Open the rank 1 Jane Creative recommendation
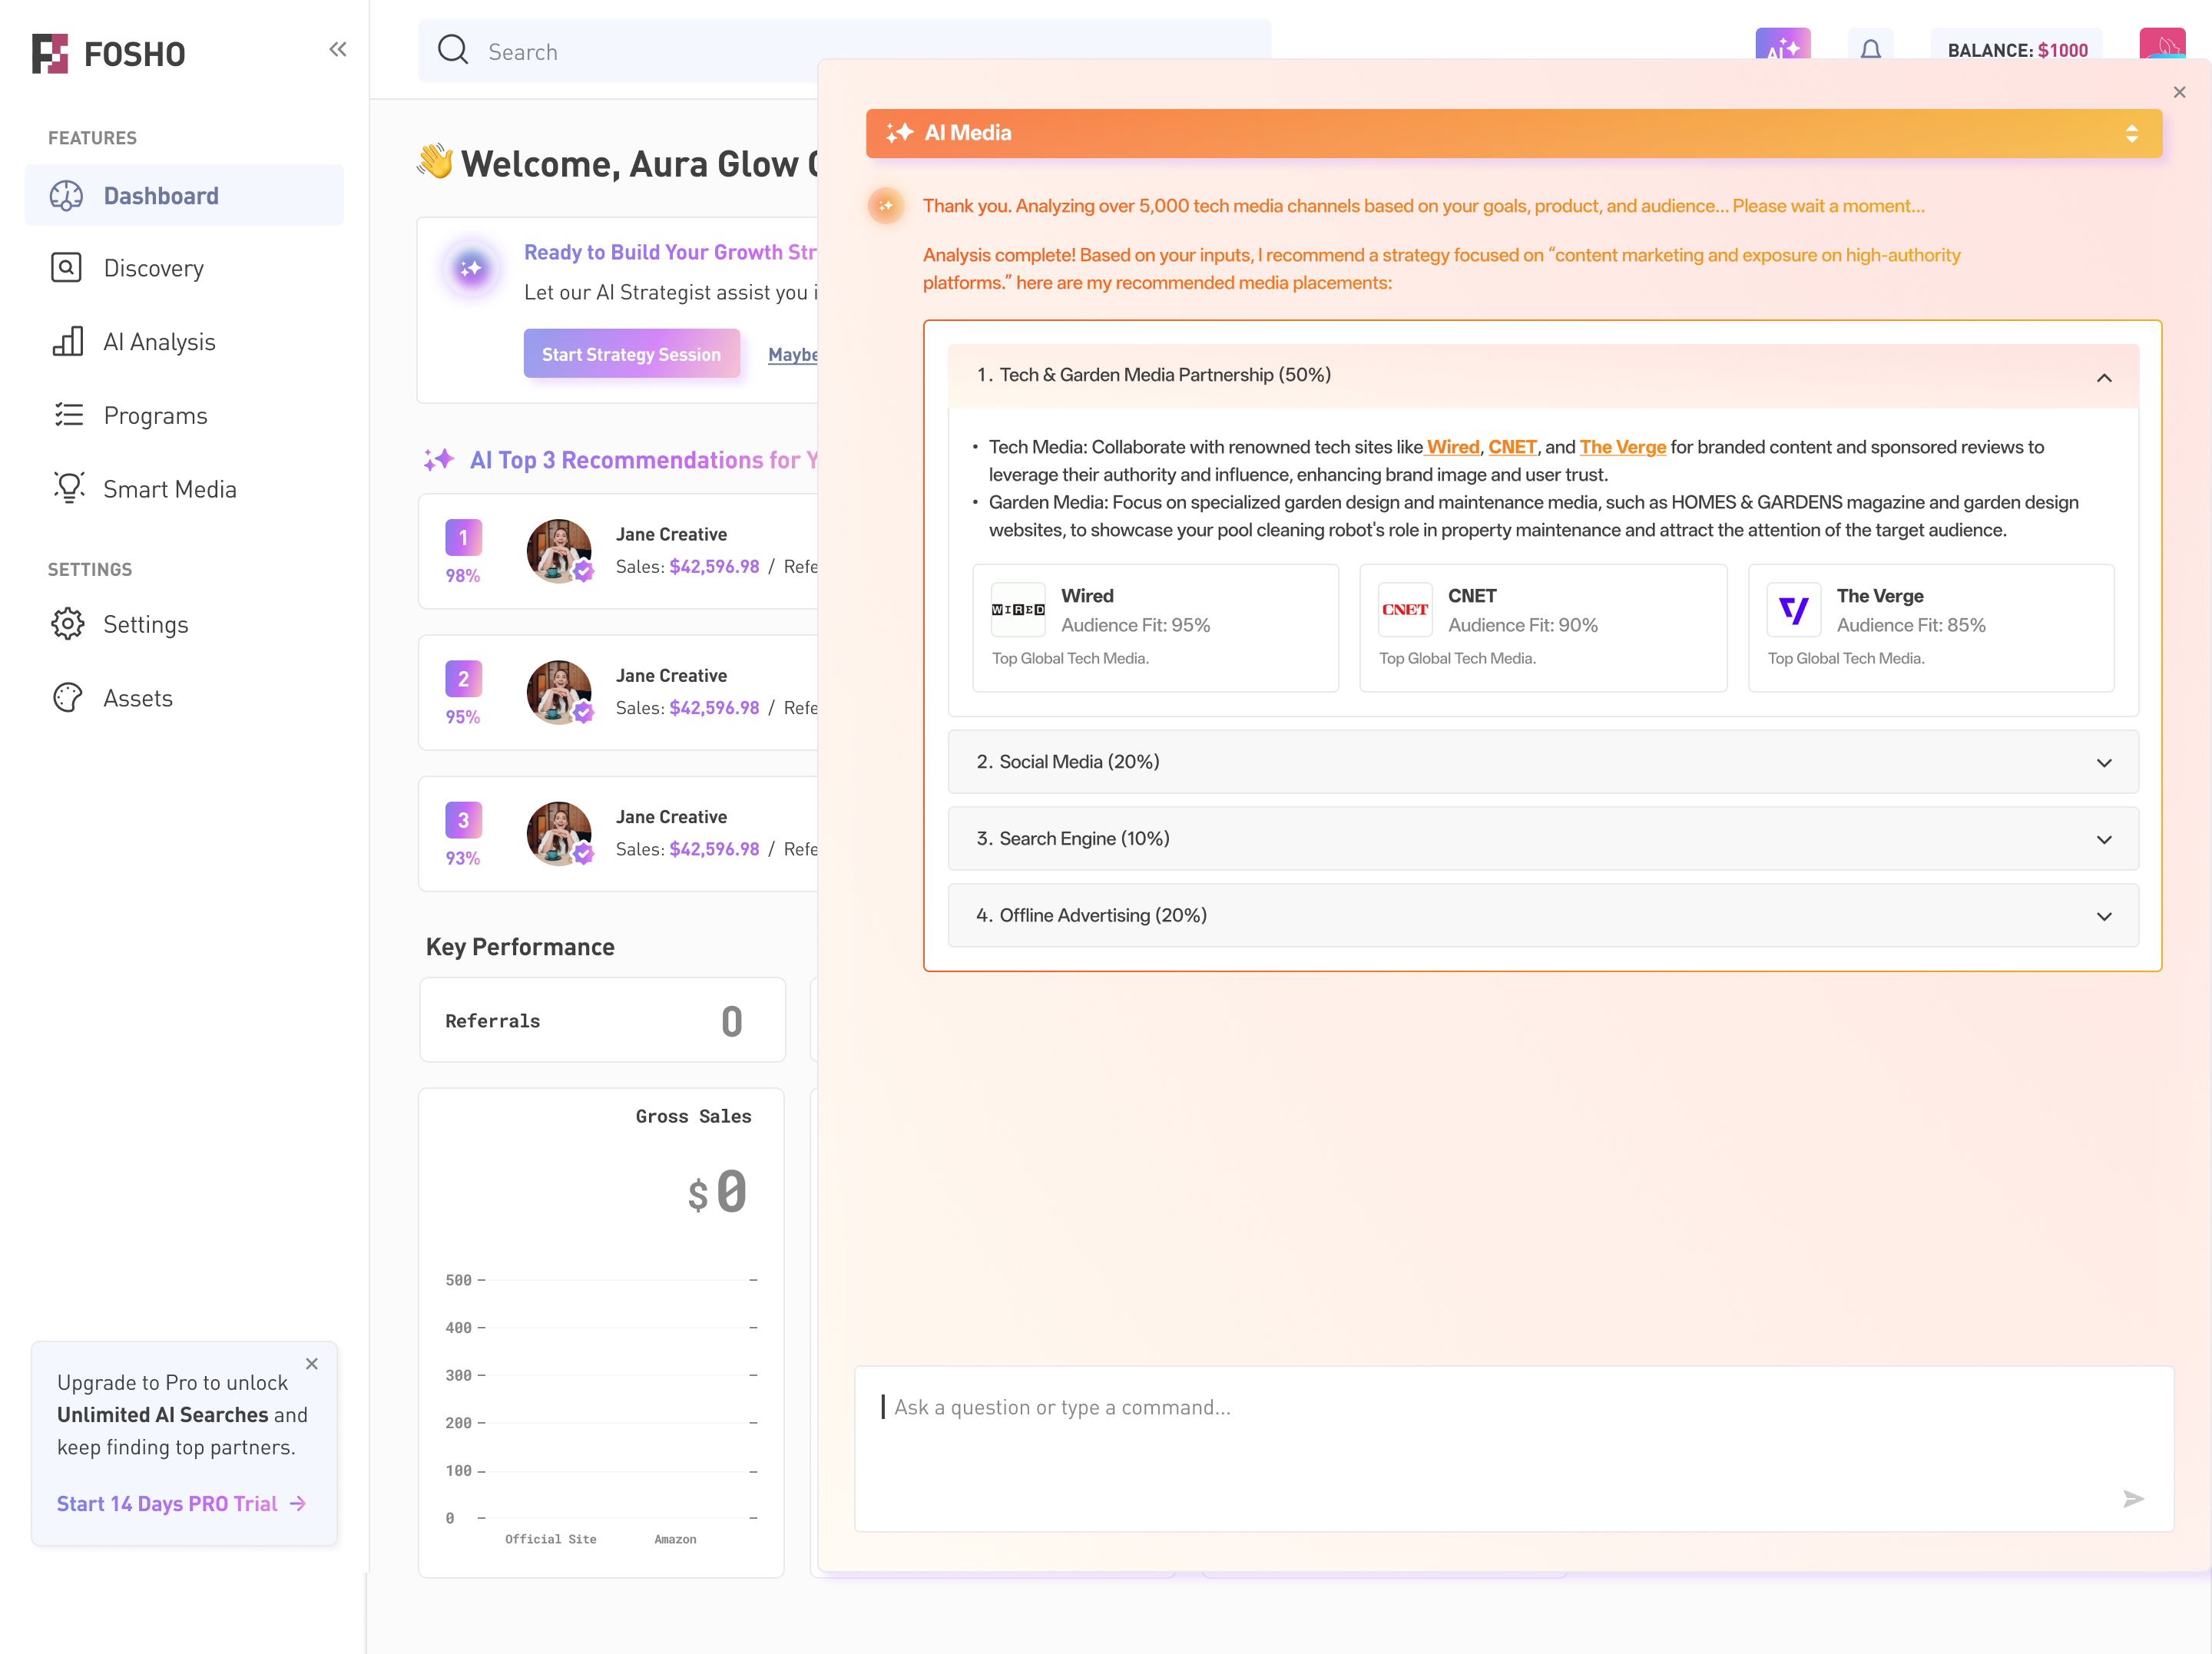Viewport: 2212px width, 1654px height. [619, 551]
